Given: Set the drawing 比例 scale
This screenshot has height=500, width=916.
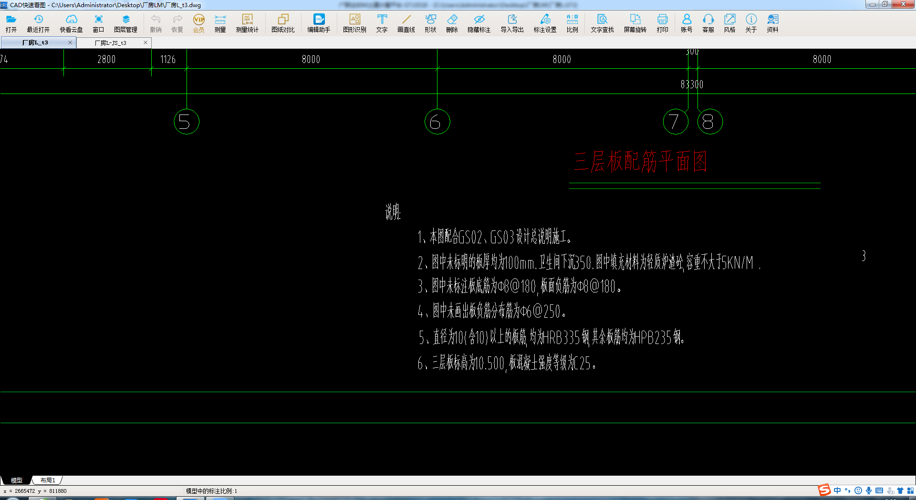Looking at the screenshot, I should tap(572, 23).
